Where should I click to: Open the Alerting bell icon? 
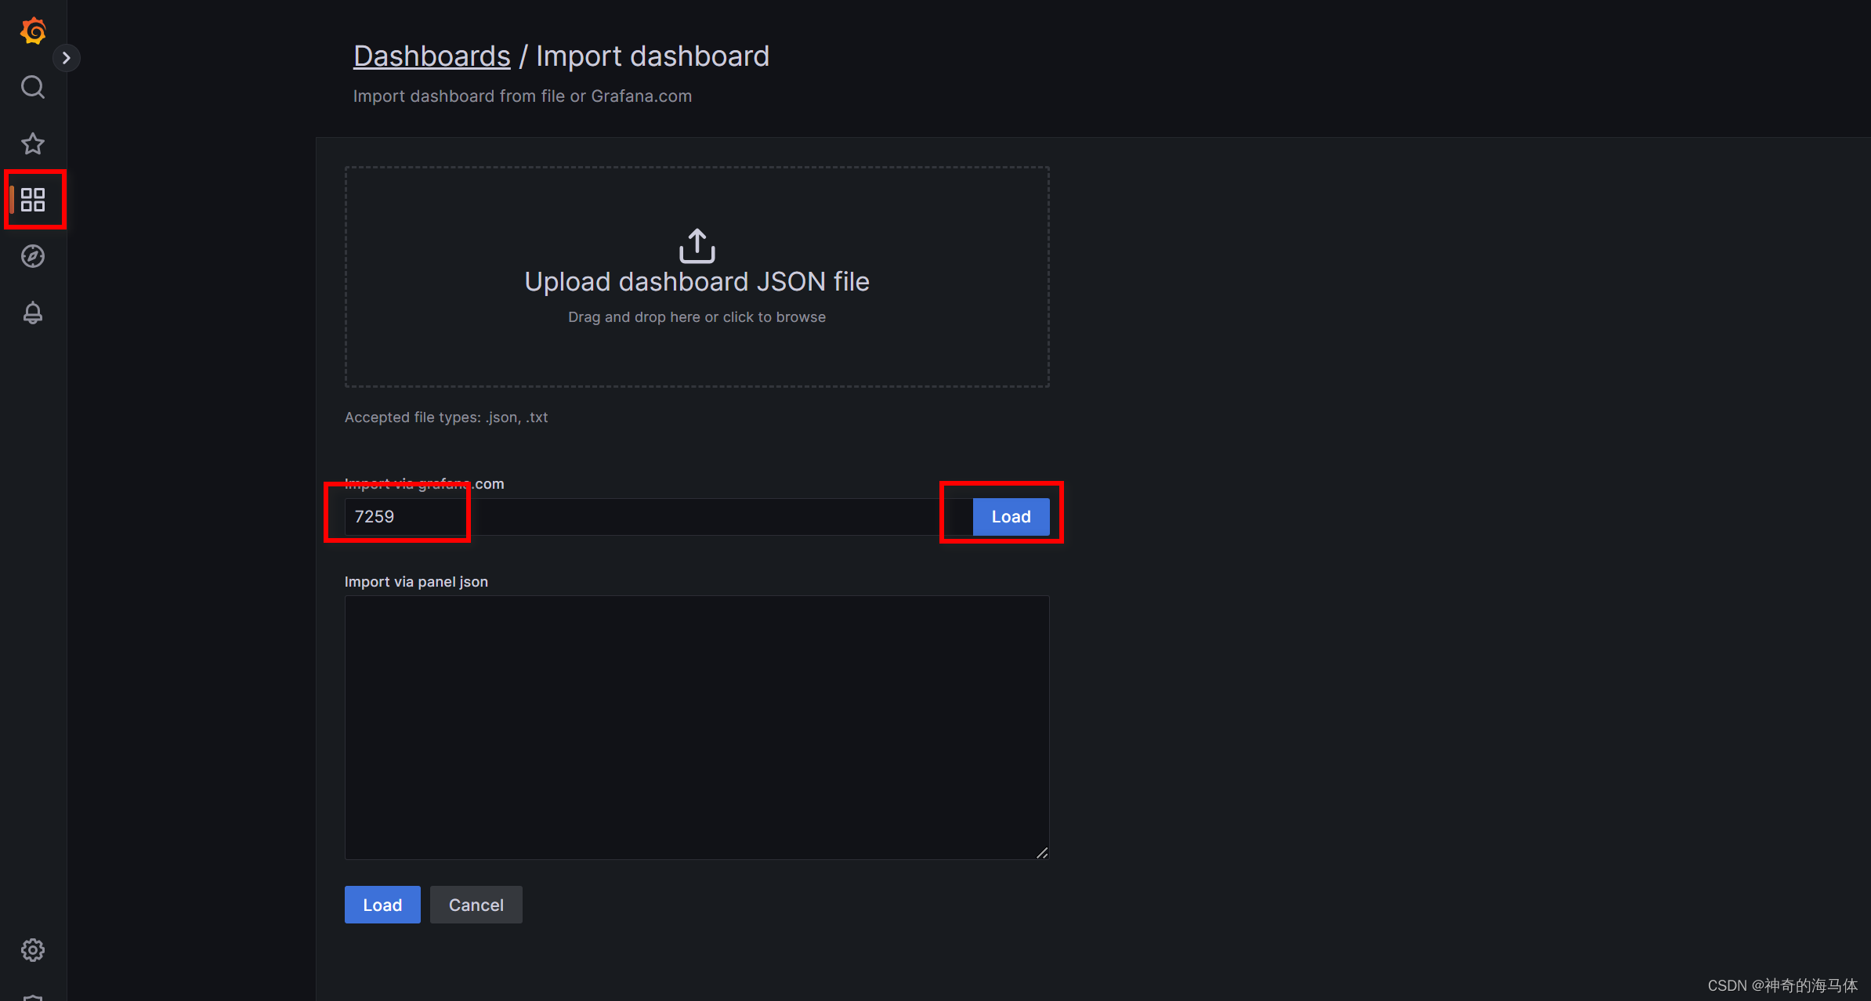pyautogui.click(x=33, y=313)
